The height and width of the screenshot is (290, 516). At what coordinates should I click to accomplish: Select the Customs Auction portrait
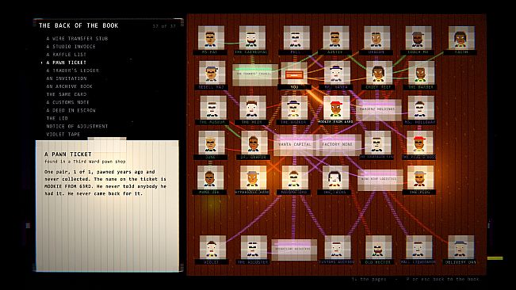click(338, 247)
